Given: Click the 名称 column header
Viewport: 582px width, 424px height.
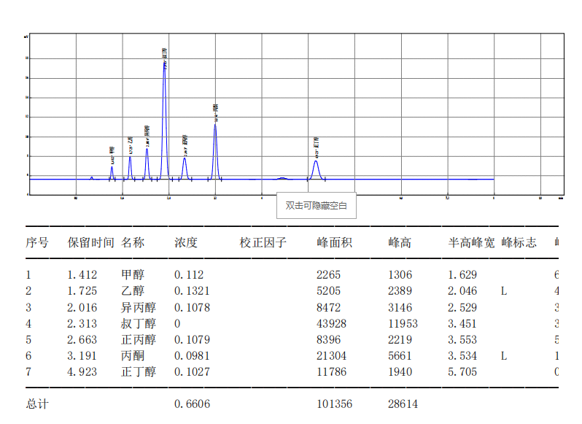Looking at the screenshot, I should coord(133,242).
